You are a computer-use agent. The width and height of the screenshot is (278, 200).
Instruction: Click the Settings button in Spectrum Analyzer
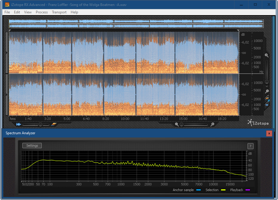32,146
